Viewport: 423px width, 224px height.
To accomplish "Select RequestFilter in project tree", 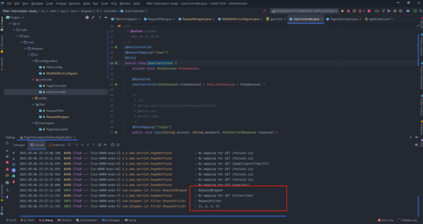I will point(55,111).
